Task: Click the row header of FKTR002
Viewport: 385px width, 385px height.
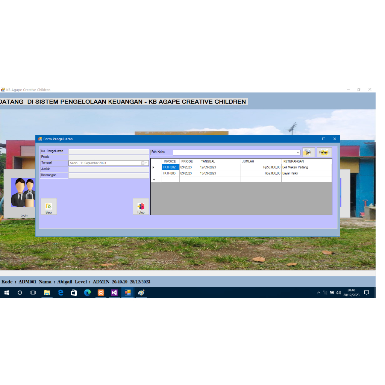Action: 156,167
